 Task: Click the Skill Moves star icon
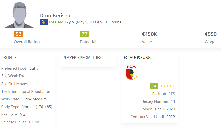tap(6, 84)
